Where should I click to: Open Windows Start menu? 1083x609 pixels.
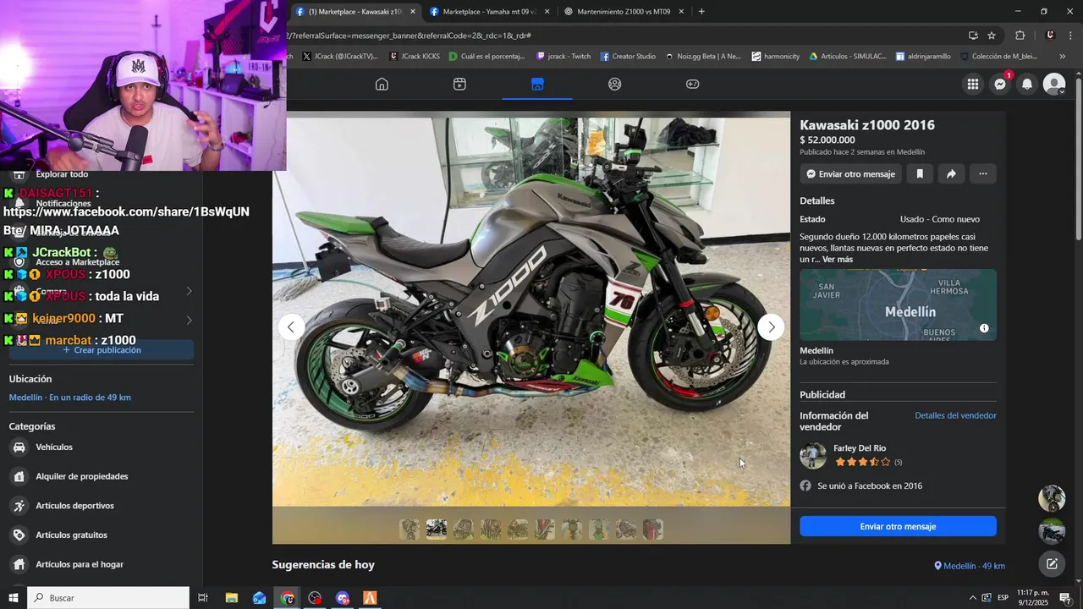pos(14,598)
